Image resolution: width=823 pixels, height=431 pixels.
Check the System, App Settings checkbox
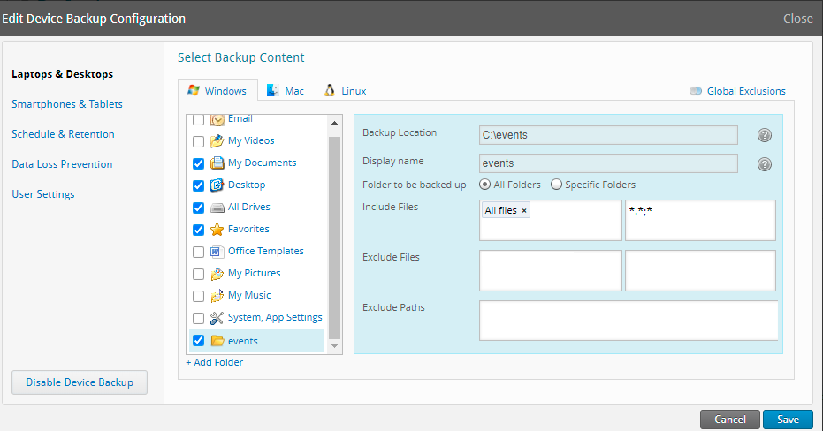[x=198, y=318]
